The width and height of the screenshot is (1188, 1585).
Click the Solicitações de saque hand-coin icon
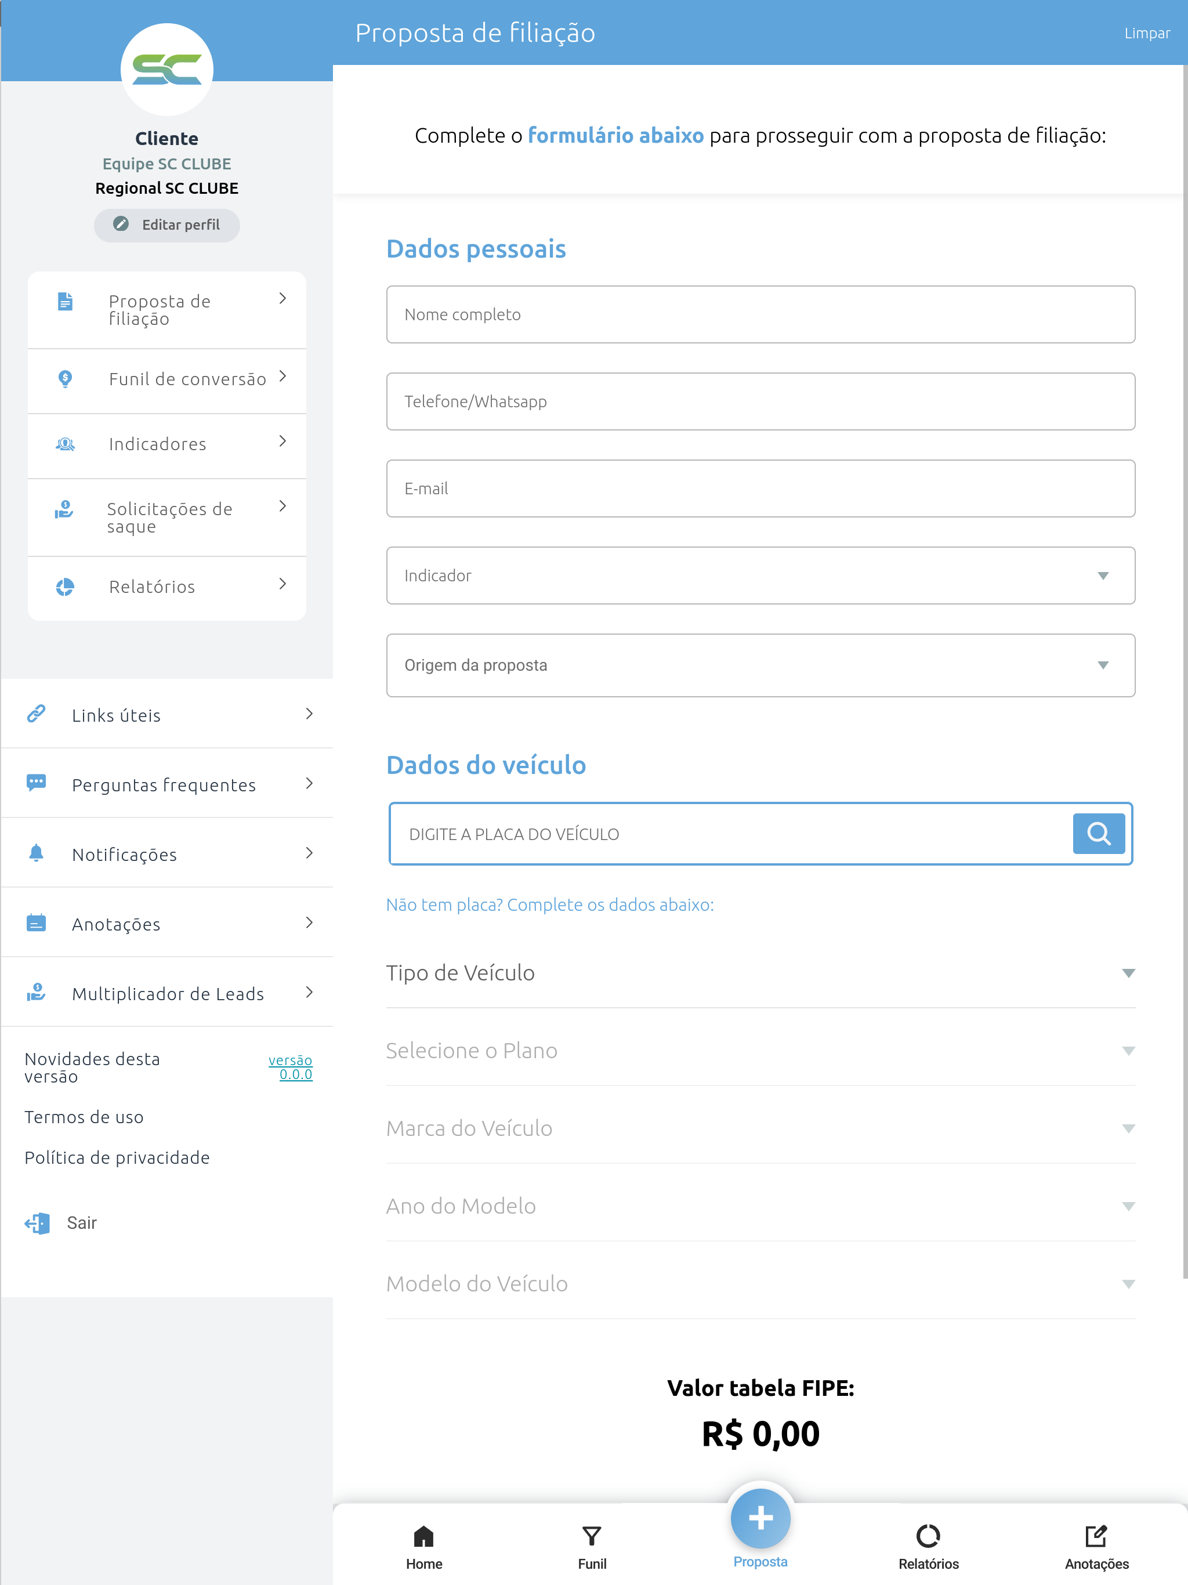tap(64, 509)
